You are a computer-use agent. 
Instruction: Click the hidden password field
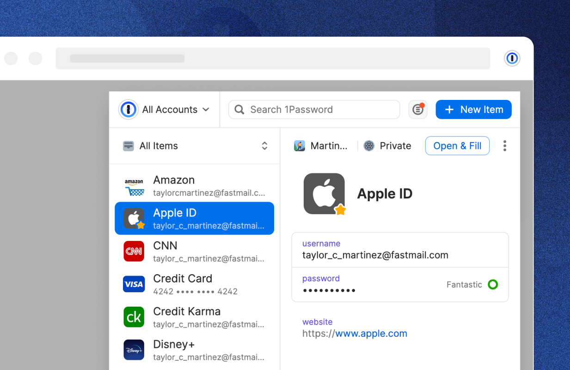click(x=400, y=284)
